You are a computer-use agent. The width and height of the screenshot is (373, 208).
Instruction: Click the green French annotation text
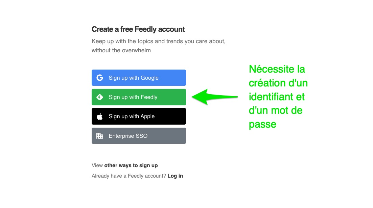click(x=278, y=97)
